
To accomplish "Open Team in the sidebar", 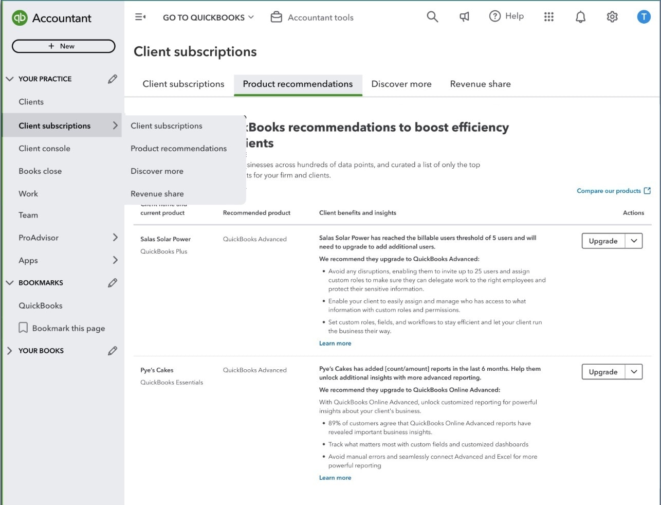I will pos(28,215).
